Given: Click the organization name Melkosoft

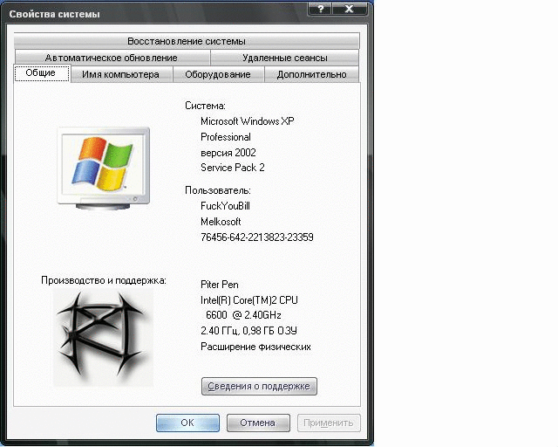Looking at the screenshot, I should pos(221,222).
